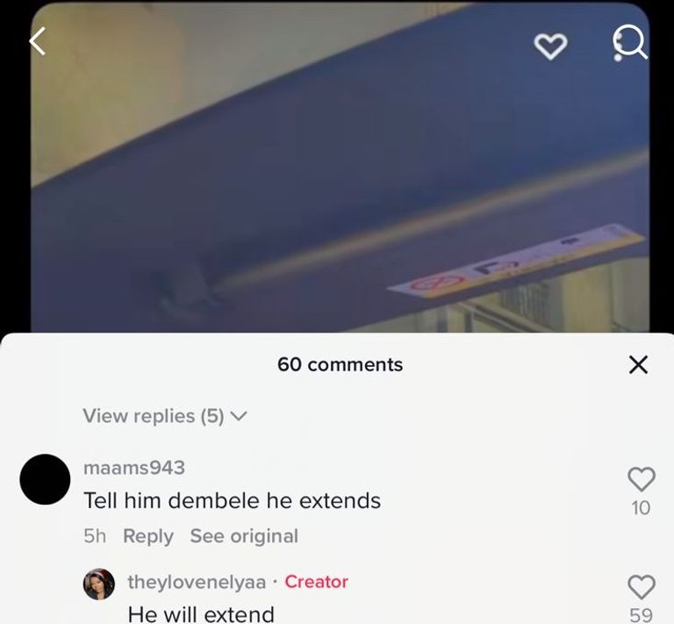Open maams943's black profile avatar

tap(45, 478)
